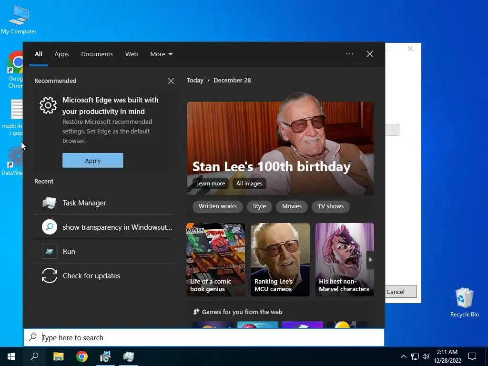This screenshot has height=366, width=488.
Task: Select the Written works chip
Action: [217, 206]
